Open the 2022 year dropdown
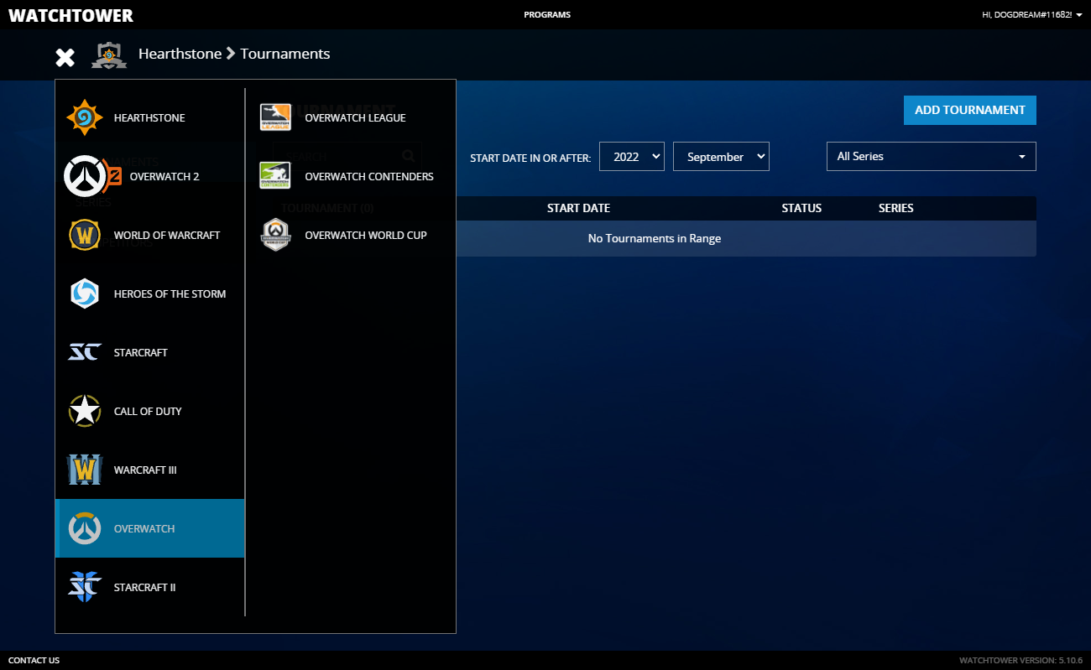Screen dimensions: 1091x670 click(x=632, y=157)
